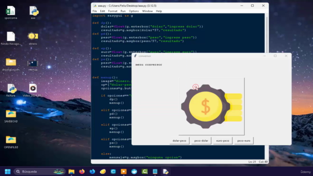The image size is (313, 176).
Task: Choose the peso-dolar conversion button
Action: (201, 141)
